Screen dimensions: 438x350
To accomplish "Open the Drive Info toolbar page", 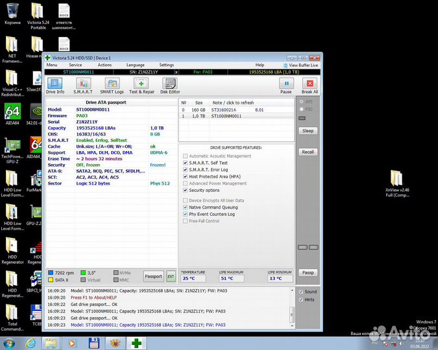I will [x=55, y=86].
